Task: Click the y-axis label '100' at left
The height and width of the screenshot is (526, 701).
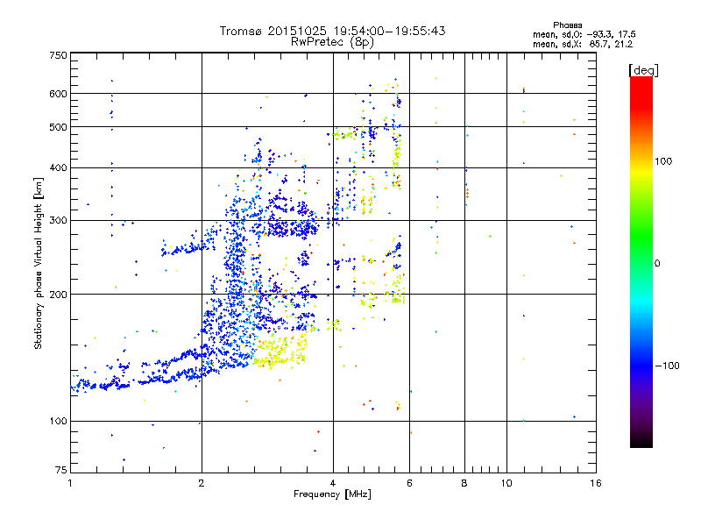Action: [58, 421]
